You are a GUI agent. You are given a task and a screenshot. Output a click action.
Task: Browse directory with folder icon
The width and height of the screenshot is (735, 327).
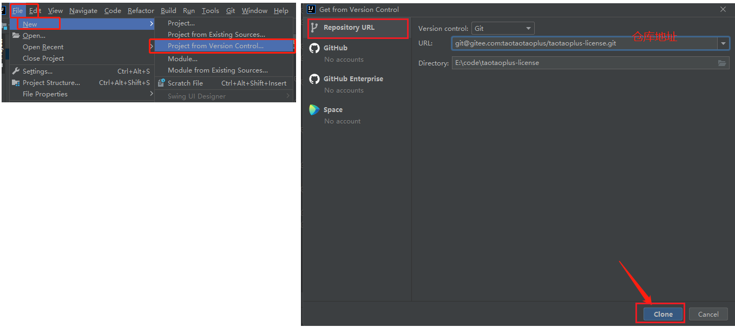coord(722,63)
